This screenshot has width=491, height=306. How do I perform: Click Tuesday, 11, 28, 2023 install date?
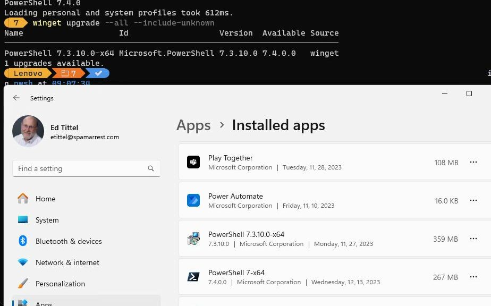tap(312, 167)
